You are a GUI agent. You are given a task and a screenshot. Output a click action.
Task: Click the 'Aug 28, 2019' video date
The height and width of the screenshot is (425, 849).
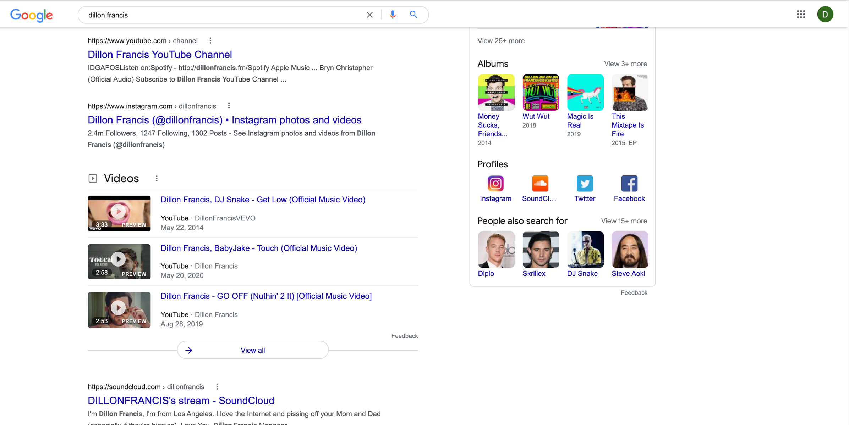pos(181,324)
